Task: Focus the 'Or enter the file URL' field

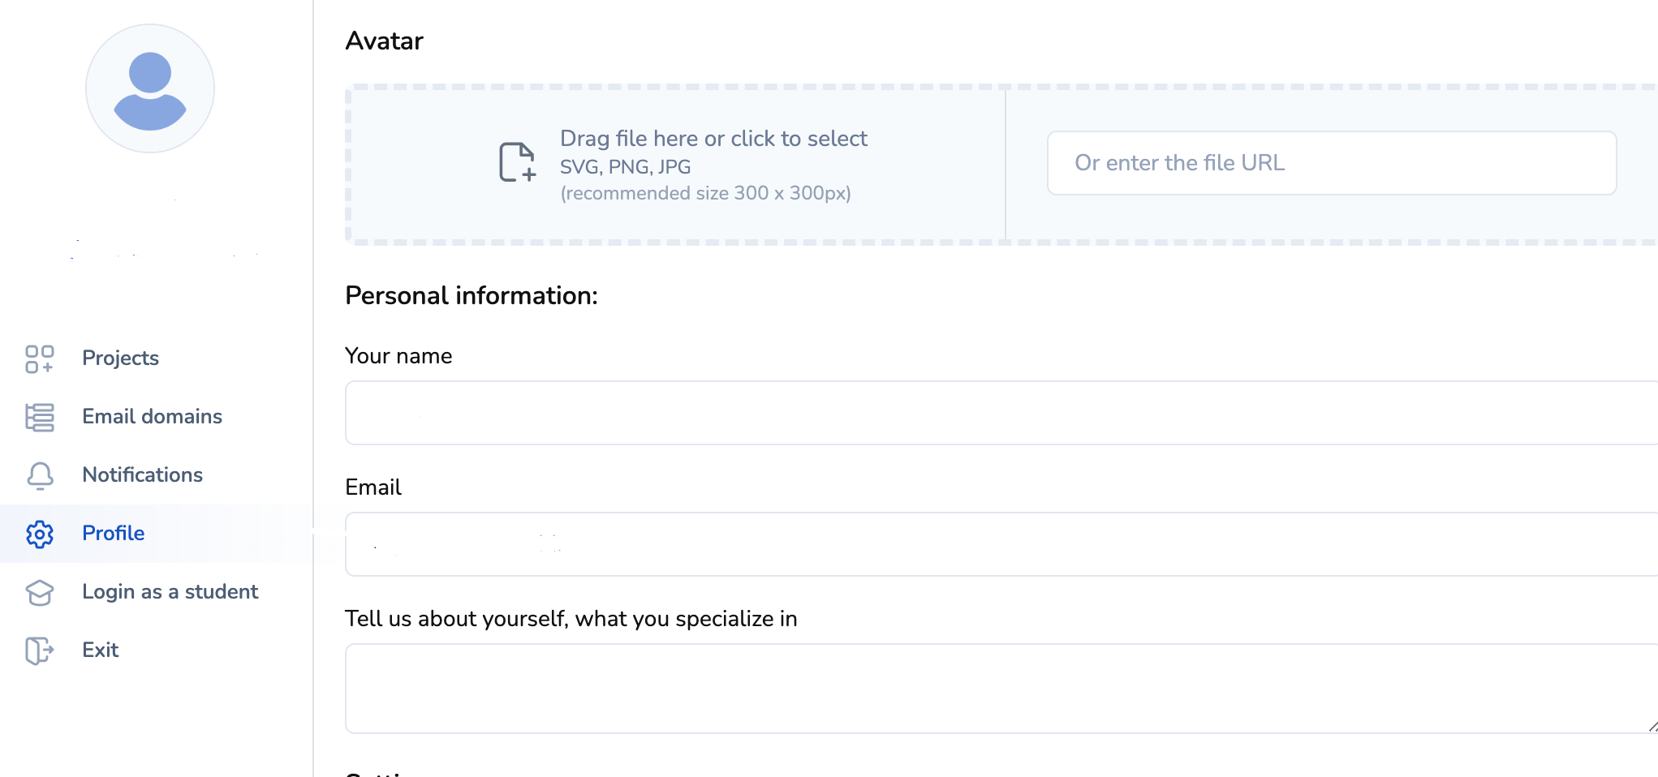Action: point(1331,163)
